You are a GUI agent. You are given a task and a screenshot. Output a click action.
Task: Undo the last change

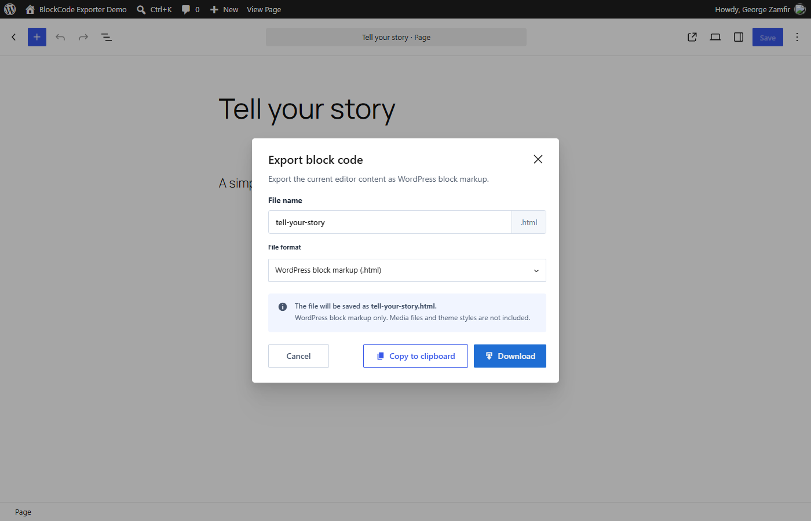pyautogui.click(x=60, y=37)
